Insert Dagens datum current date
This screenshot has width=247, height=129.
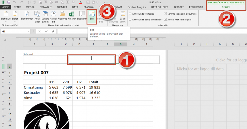point(45,17)
